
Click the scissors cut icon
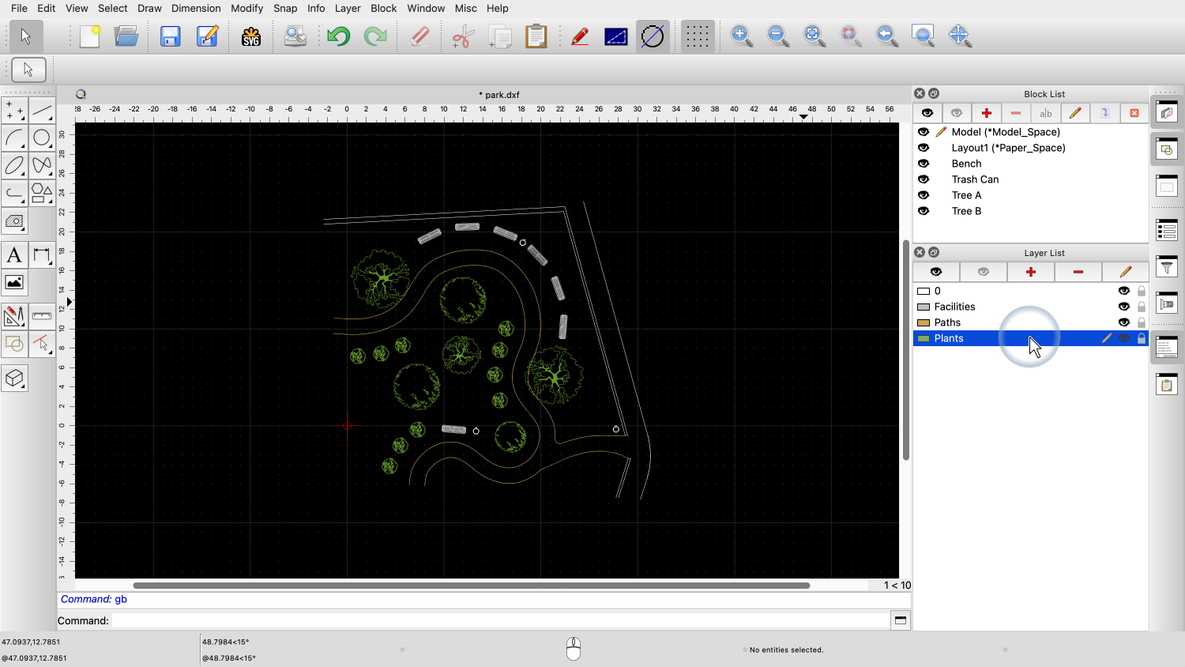[x=462, y=36]
